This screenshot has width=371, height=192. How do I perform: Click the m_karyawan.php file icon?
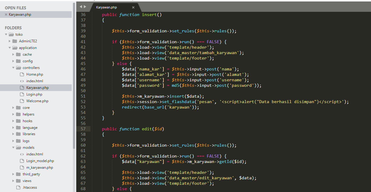click(x=22, y=168)
